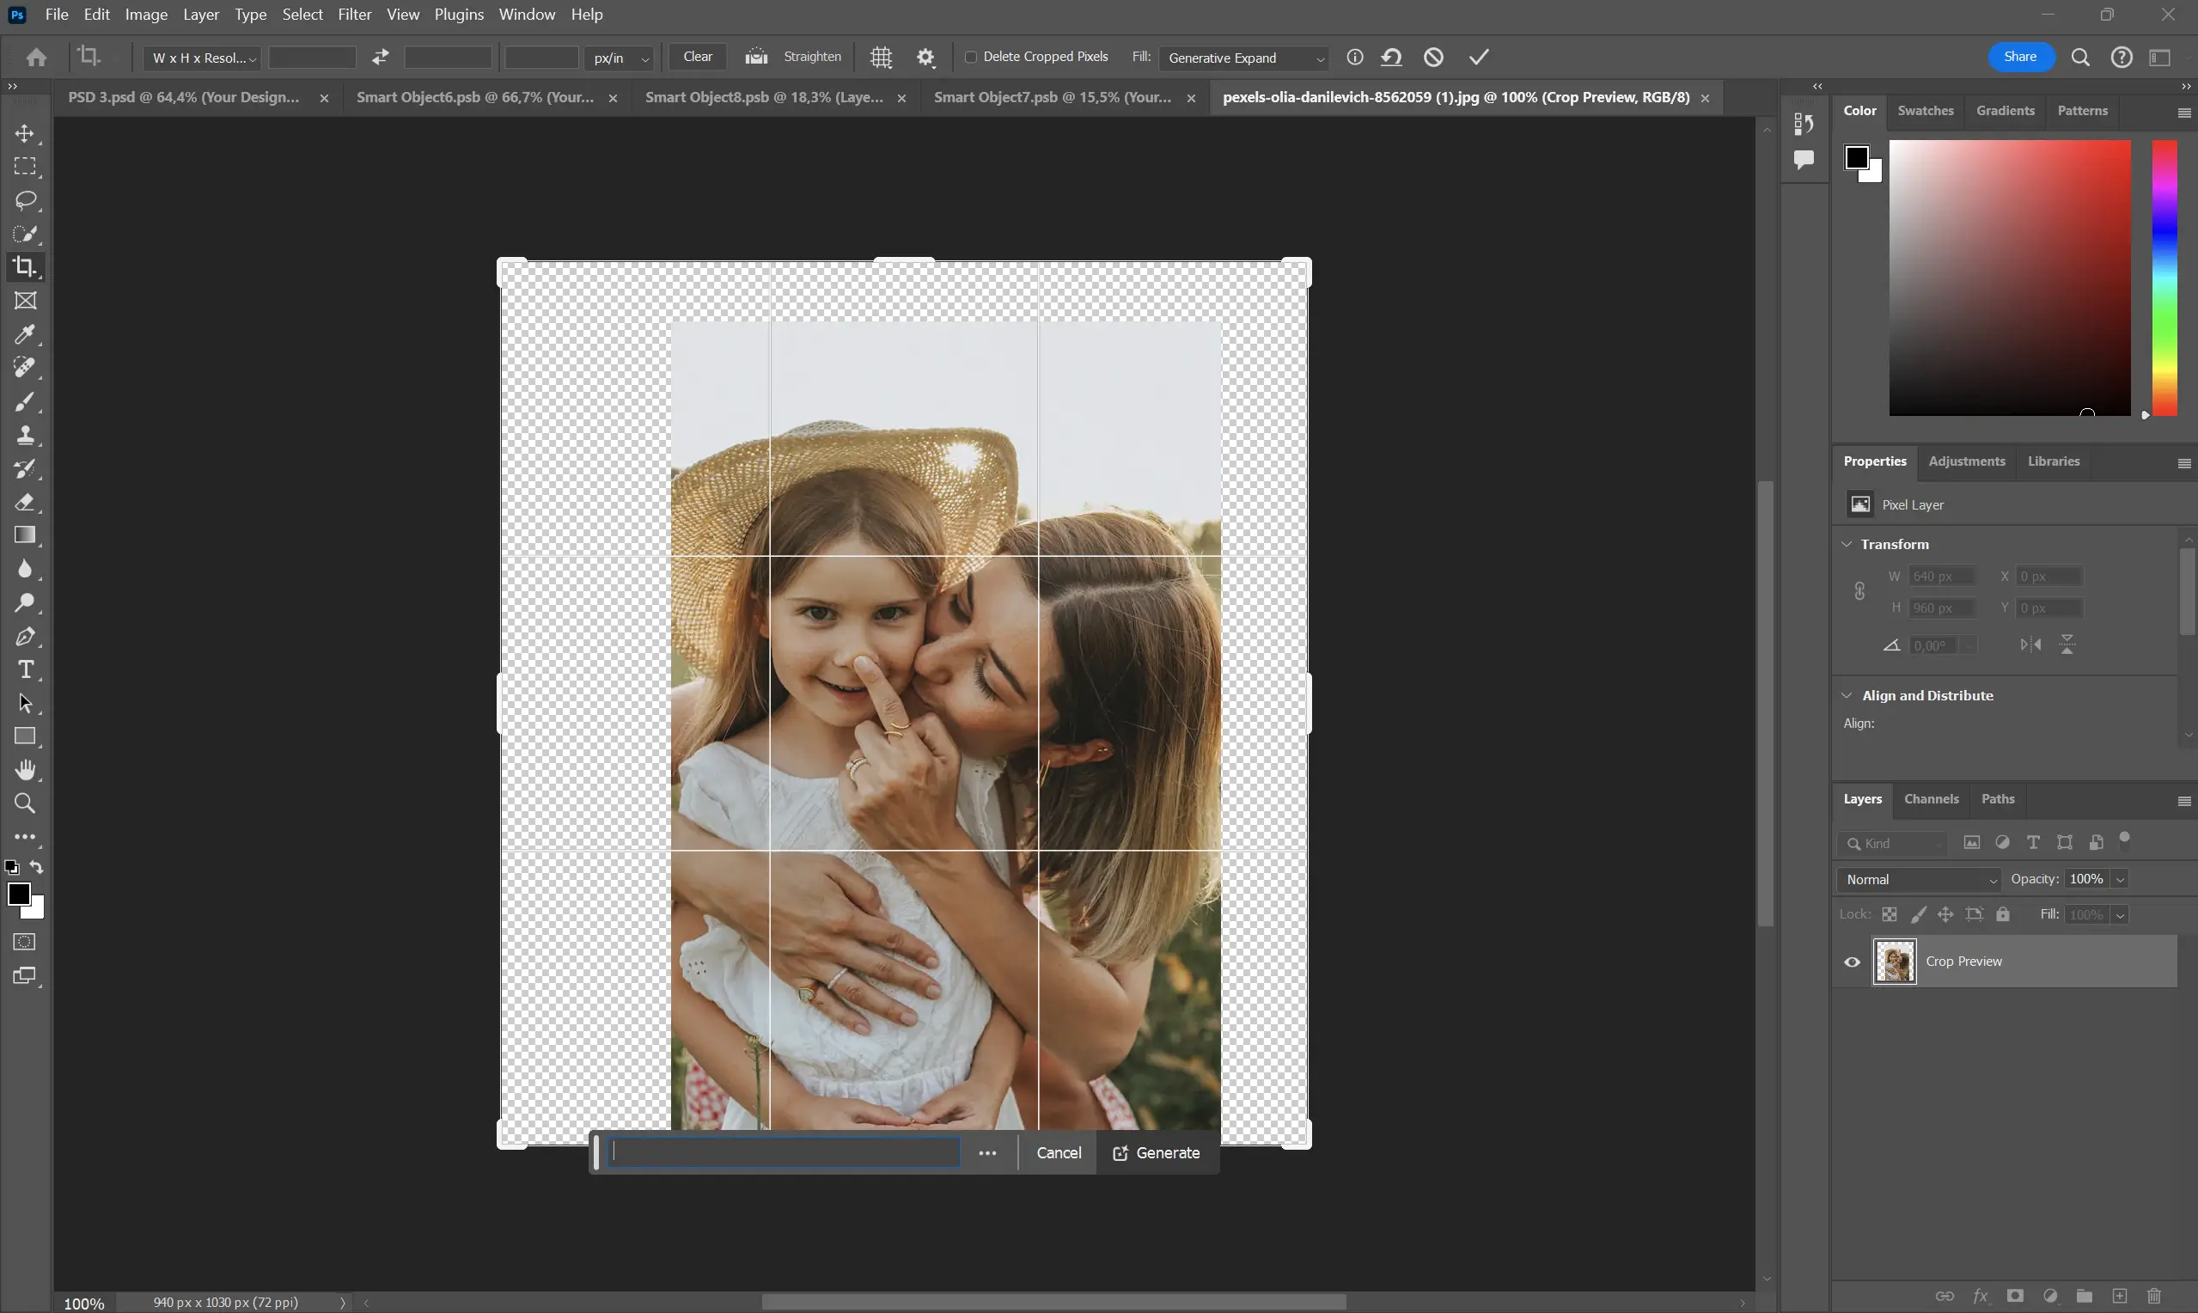
Task: Reset the crop box with undo arrow
Action: [1391, 57]
